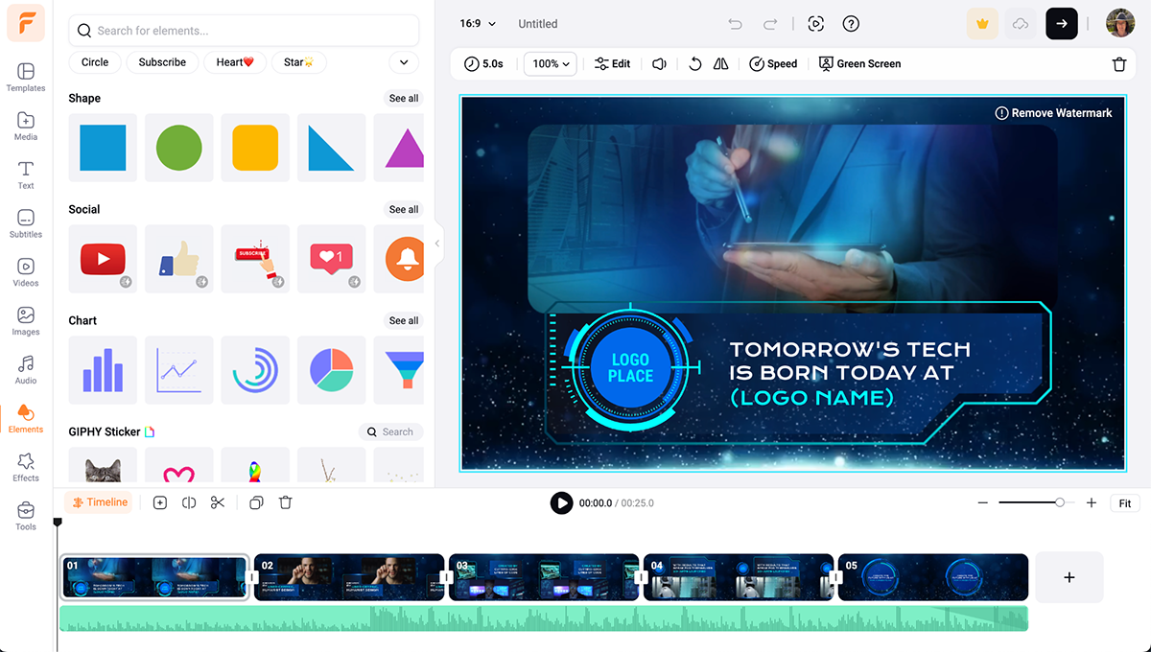This screenshot has height=652, width=1151.
Task: Open the 100% zoom level dropdown
Action: [549, 63]
